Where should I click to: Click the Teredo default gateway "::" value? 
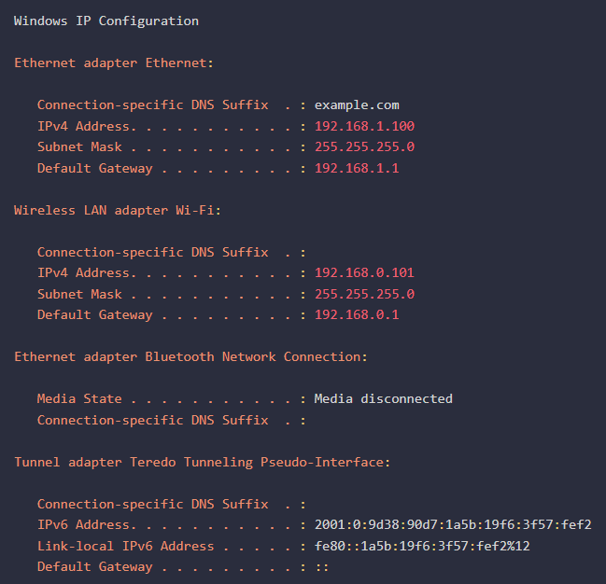pos(321,566)
